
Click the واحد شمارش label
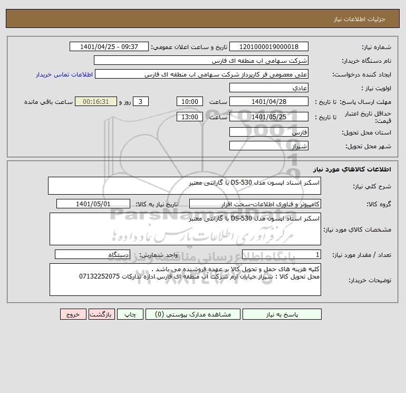pos(159,255)
